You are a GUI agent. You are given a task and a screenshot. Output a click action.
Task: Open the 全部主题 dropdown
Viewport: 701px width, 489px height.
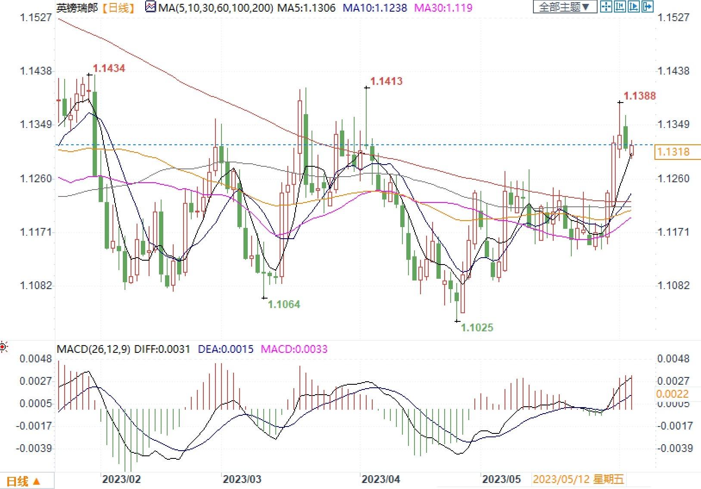[565, 6]
